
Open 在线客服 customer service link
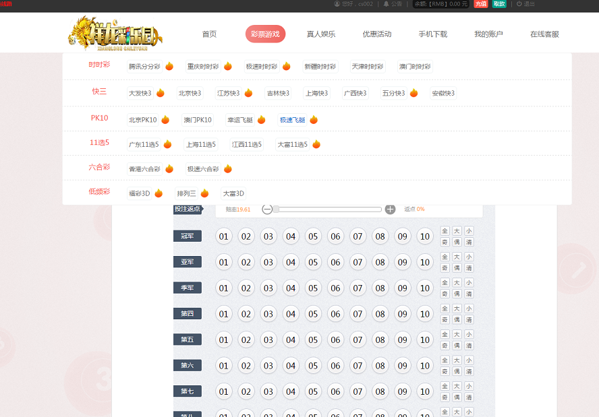point(543,33)
